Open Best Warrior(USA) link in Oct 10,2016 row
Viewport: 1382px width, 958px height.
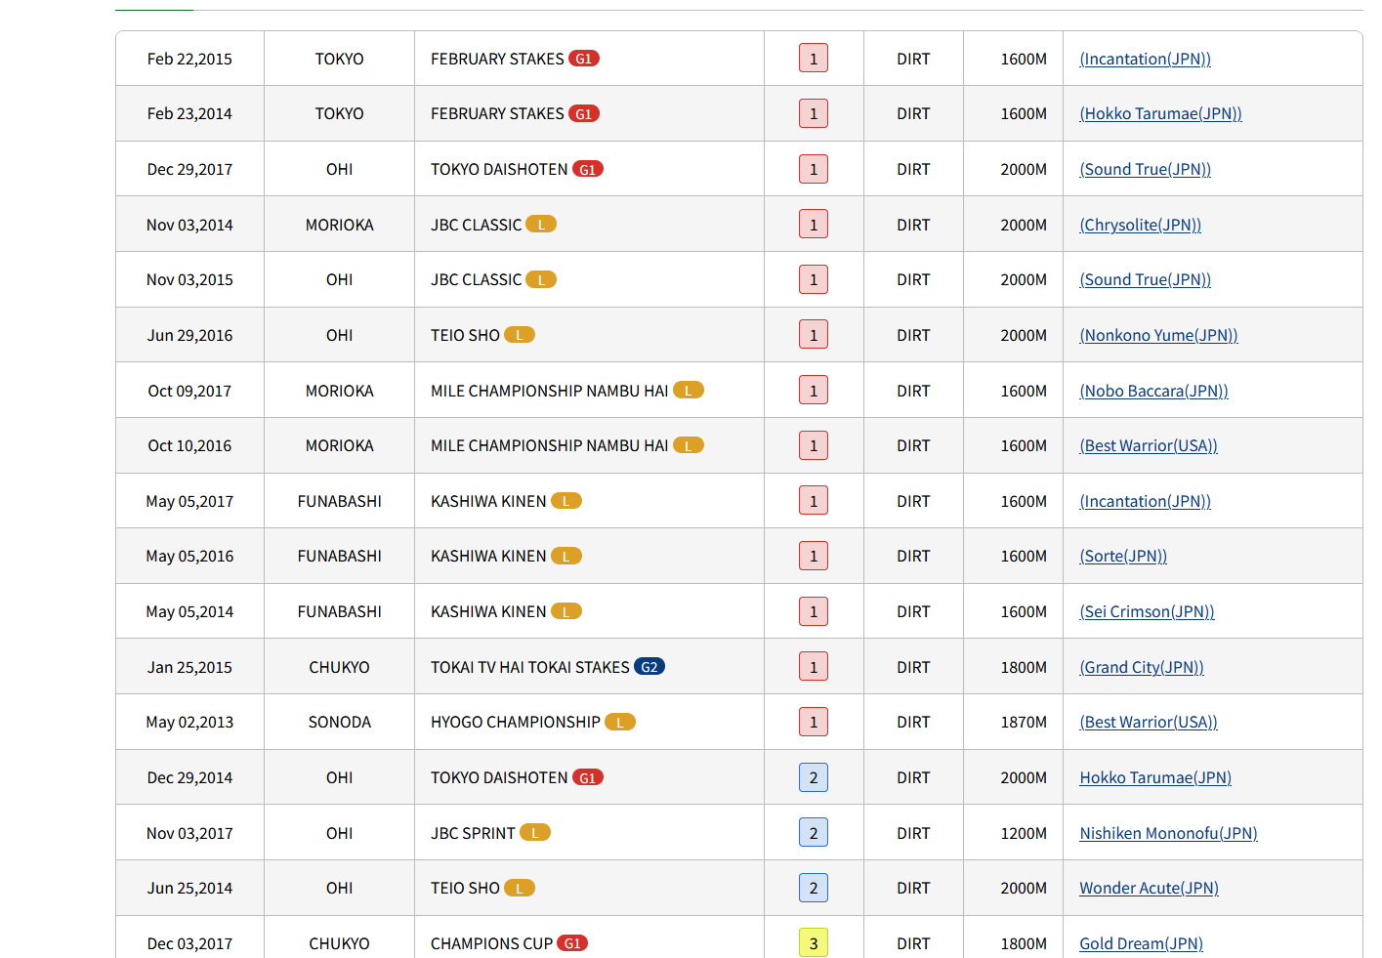pyautogui.click(x=1149, y=446)
